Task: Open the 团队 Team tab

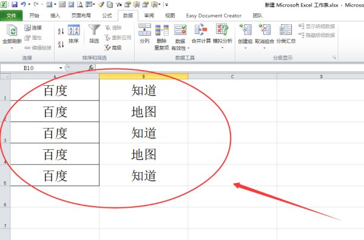Action: pos(257,16)
